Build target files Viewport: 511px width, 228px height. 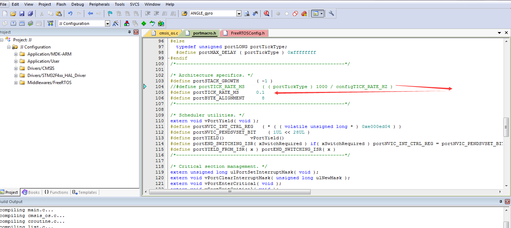point(13,24)
